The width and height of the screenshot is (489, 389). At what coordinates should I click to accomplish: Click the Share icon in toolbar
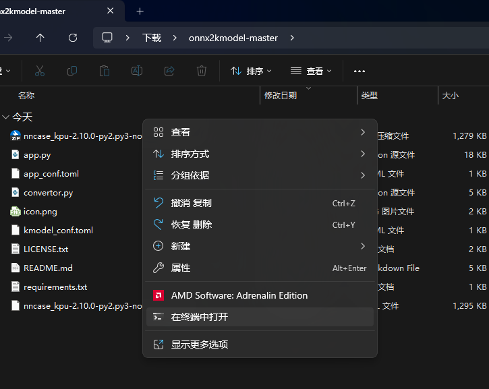pyautogui.click(x=169, y=71)
